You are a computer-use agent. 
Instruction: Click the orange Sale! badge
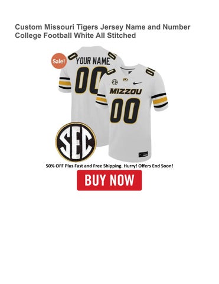pyautogui.click(x=59, y=61)
